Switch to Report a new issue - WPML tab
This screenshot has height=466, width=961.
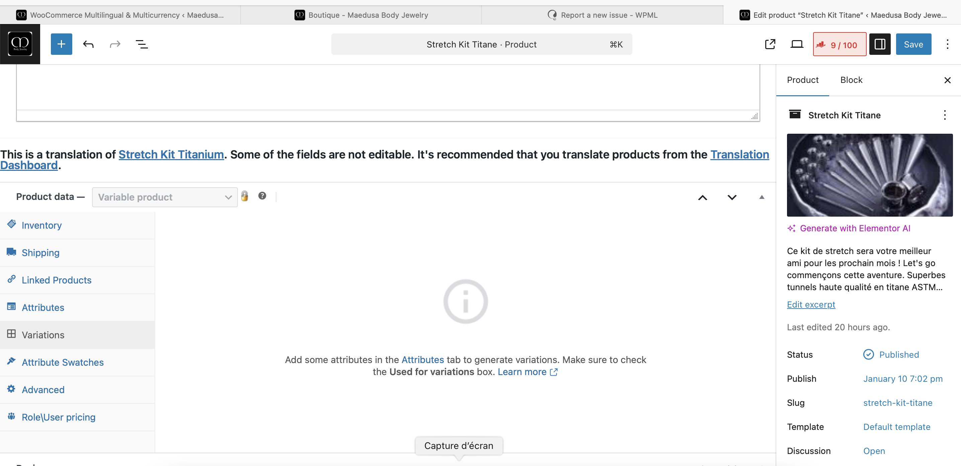[x=602, y=15]
